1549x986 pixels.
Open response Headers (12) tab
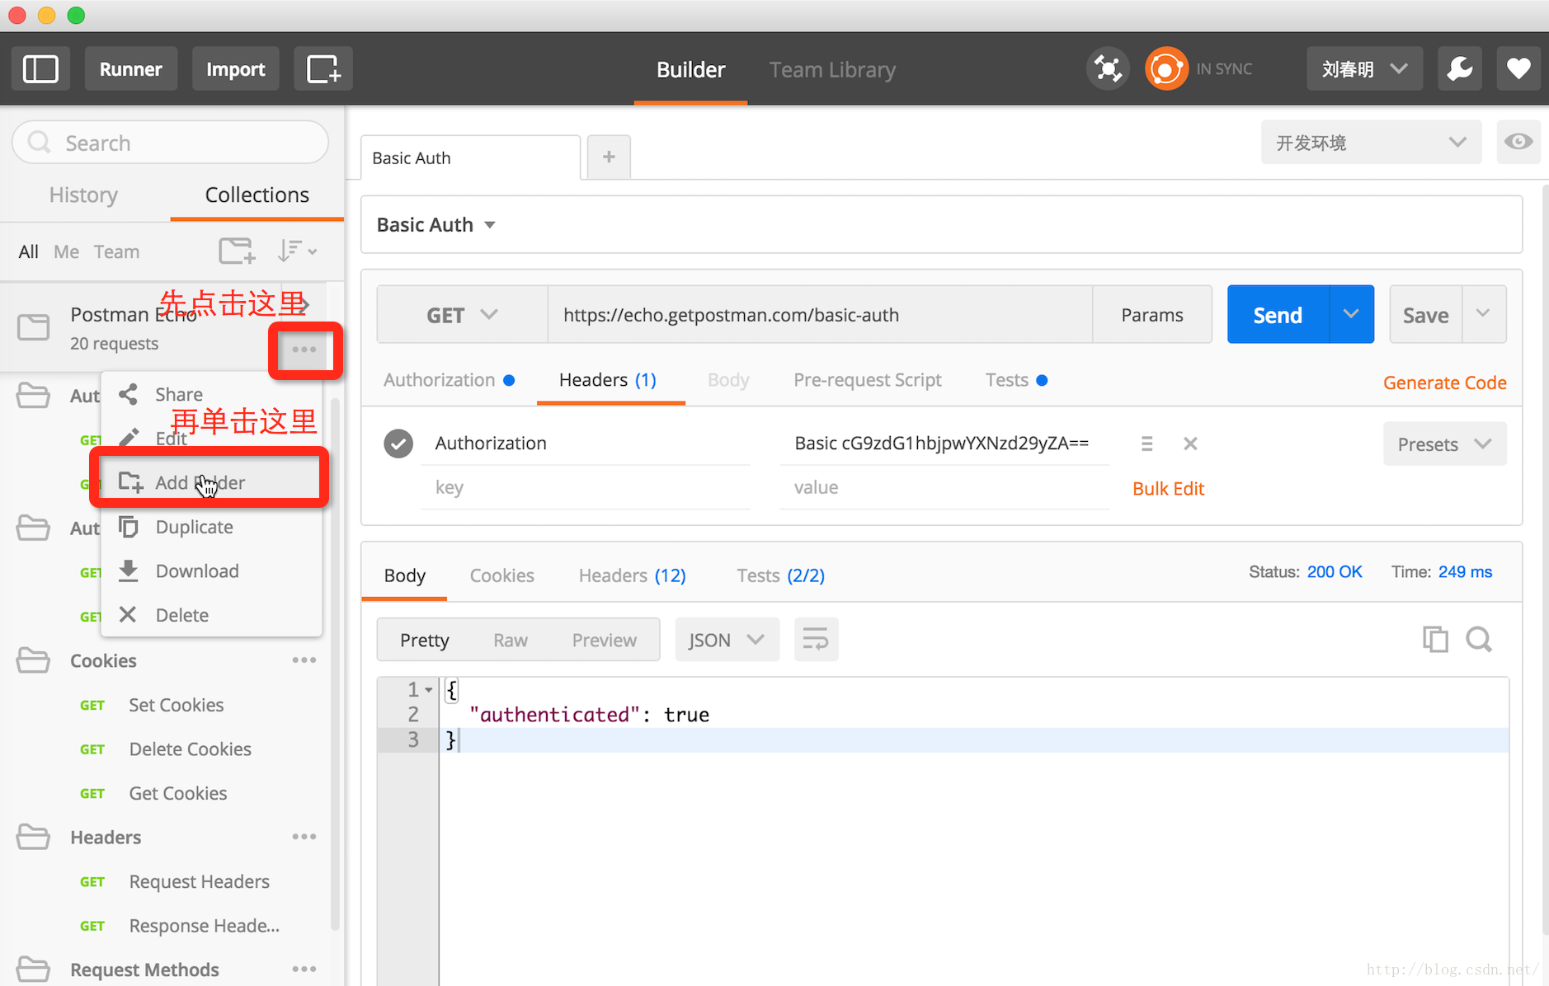(632, 575)
